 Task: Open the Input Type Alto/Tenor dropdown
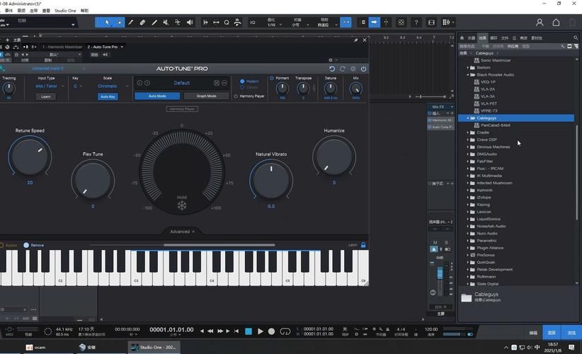point(49,86)
